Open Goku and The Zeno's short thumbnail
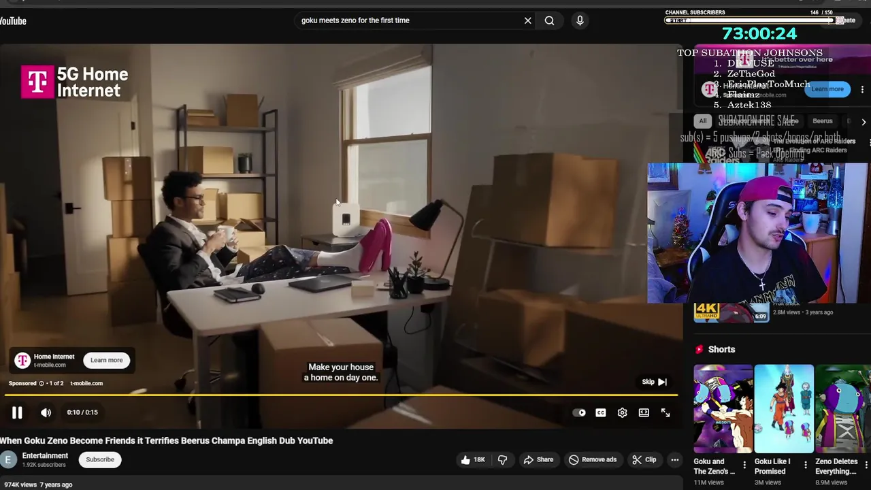Screen dimensions: 871x490 [x=723, y=409]
